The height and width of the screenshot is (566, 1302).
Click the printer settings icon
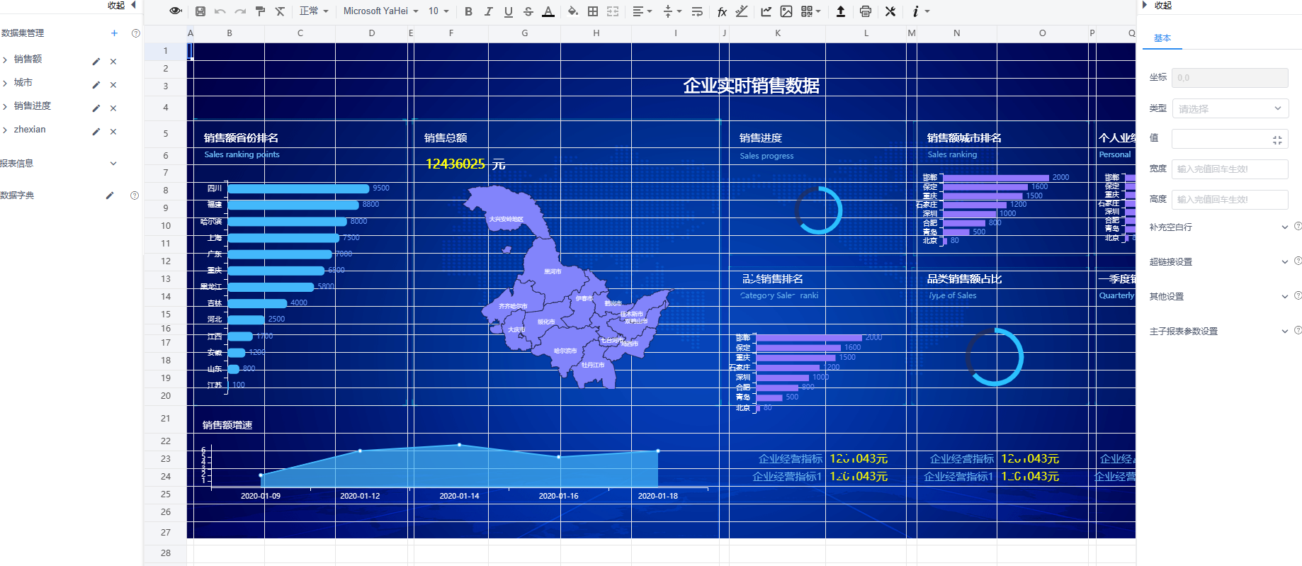(x=865, y=11)
